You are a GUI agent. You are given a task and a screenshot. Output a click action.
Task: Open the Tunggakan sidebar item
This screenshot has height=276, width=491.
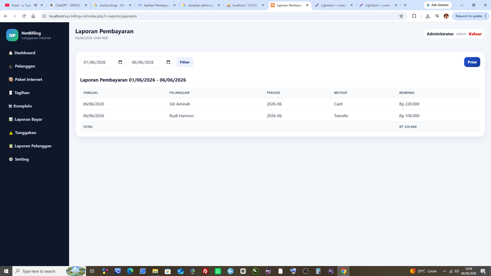(x=23, y=133)
